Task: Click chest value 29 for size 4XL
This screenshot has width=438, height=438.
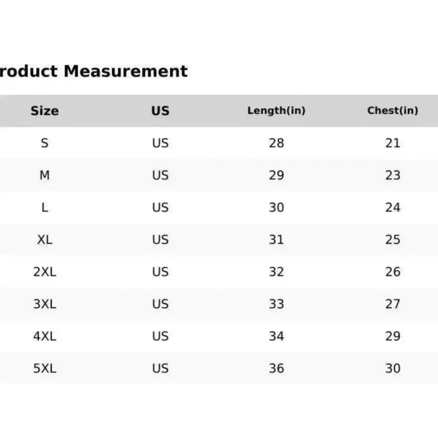Action: tap(393, 336)
